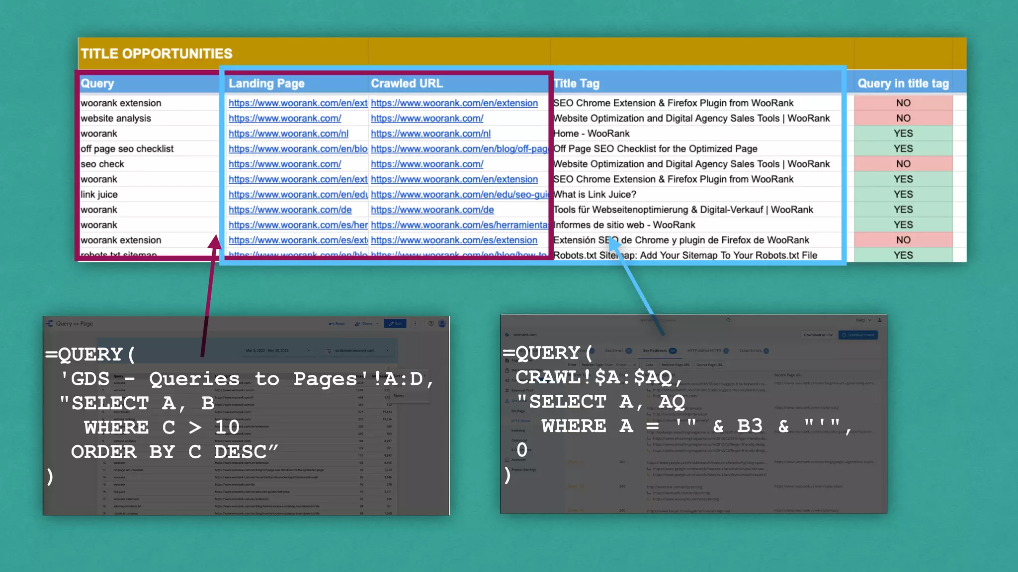Open the edu/seo-guide crawled URL link
This screenshot has width=1018, height=572.
[x=459, y=195]
